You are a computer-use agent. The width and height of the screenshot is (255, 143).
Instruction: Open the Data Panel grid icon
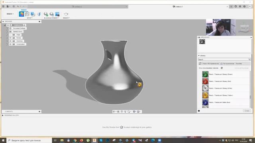3,6
